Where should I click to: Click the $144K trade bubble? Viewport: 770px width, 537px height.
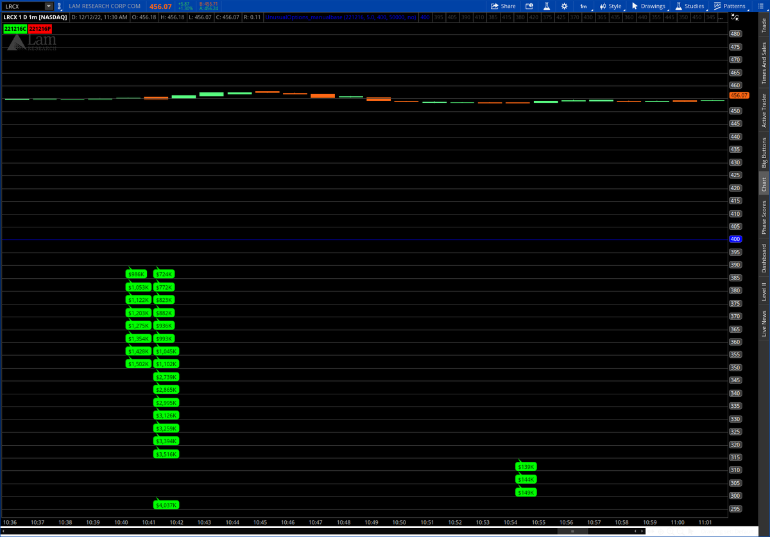526,480
